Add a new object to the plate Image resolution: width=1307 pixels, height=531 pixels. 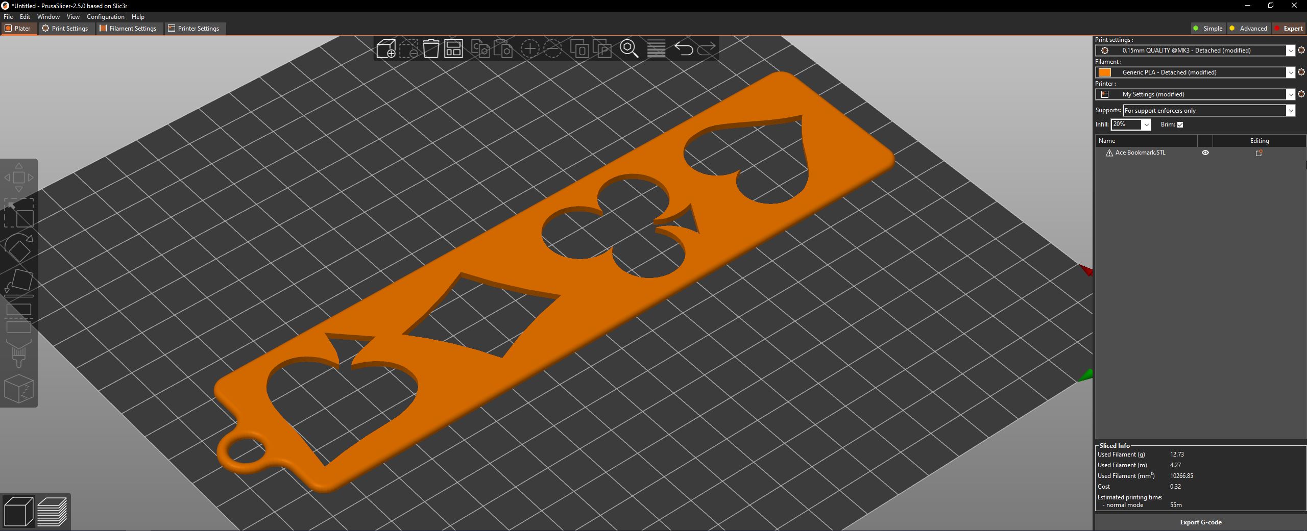click(386, 48)
